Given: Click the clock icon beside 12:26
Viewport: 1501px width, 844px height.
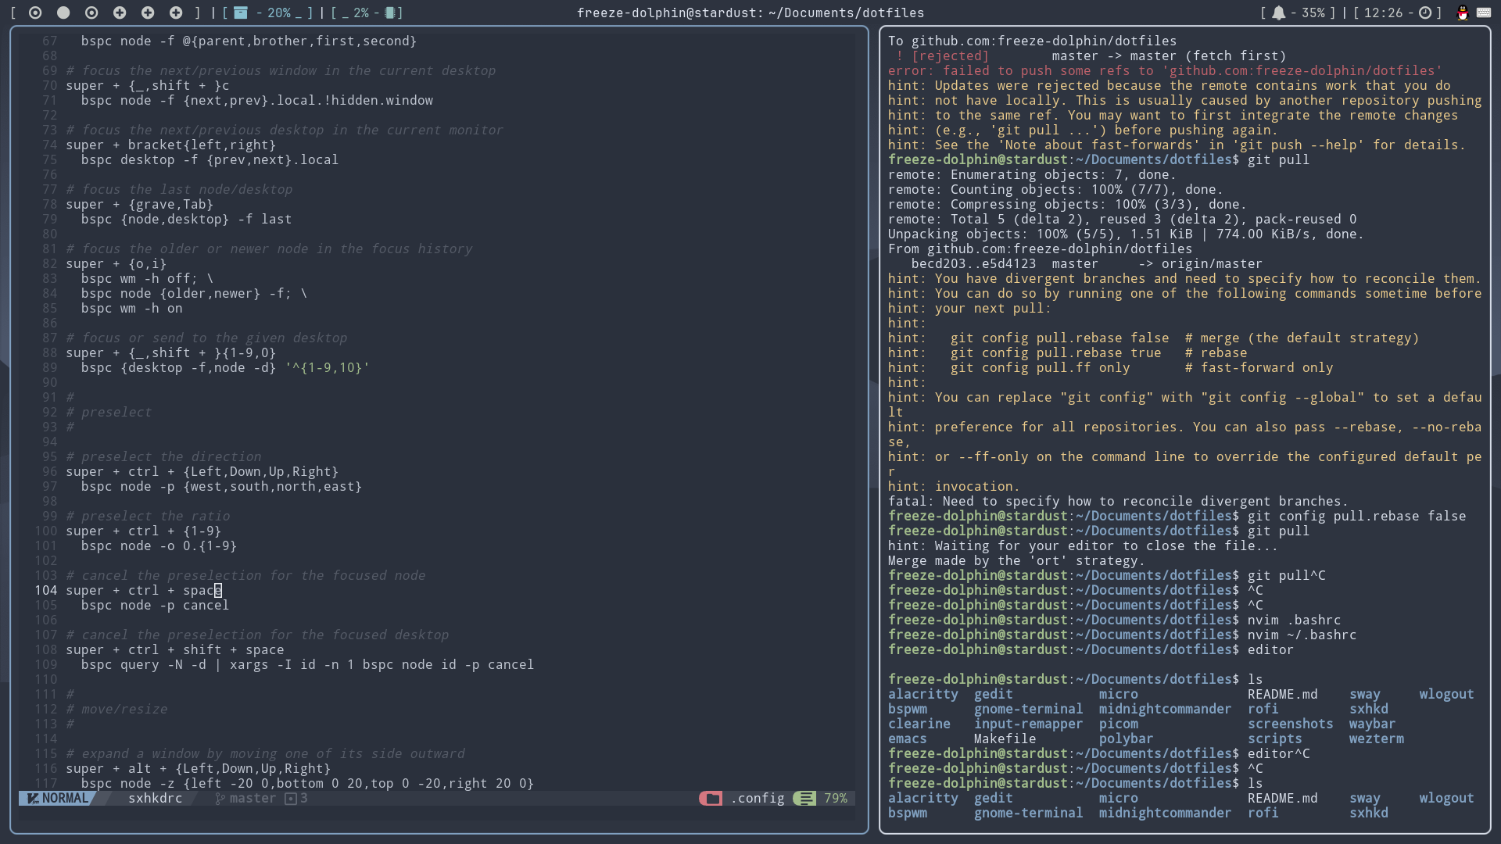Looking at the screenshot, I should [1425, 13].
